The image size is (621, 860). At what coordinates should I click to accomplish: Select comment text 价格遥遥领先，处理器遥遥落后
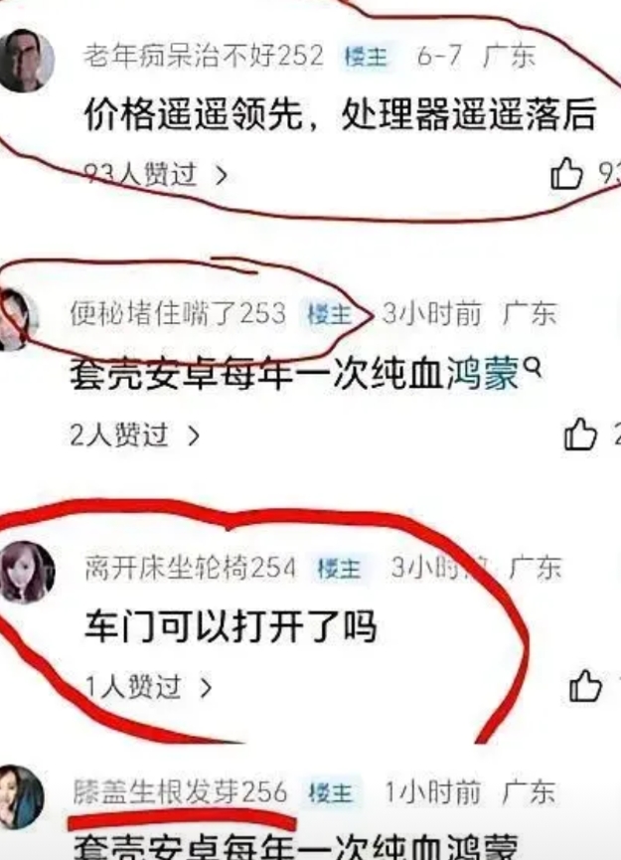point(340,115)
